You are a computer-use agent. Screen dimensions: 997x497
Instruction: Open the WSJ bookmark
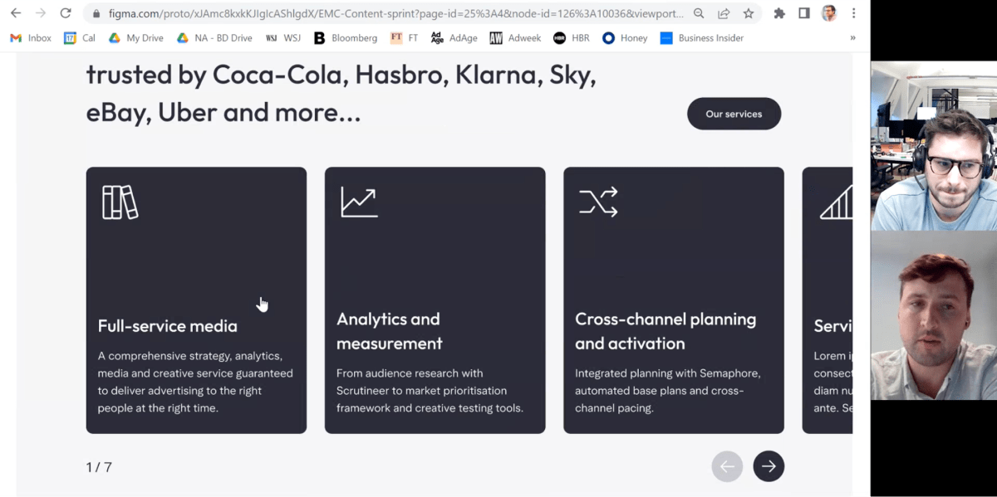283,38
